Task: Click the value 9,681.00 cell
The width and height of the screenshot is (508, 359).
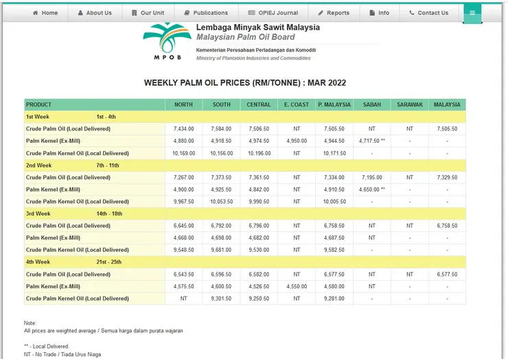Action: (221, 250)
